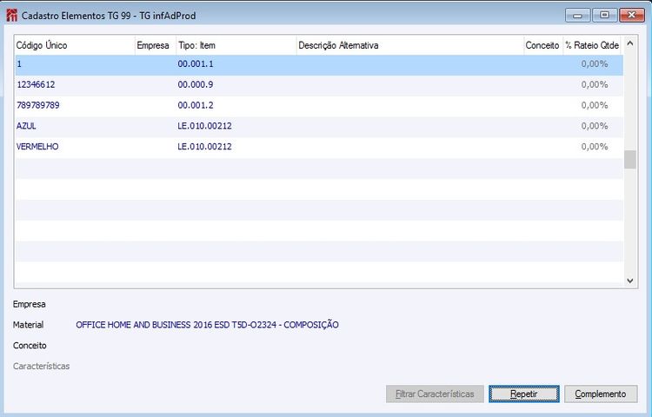Select the row with code 12346612
The height and width of the screenshot is (417, 652).
(x=319, y=85)
